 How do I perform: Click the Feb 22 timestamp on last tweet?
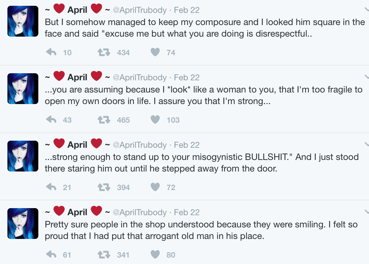[x=187, y=213]
